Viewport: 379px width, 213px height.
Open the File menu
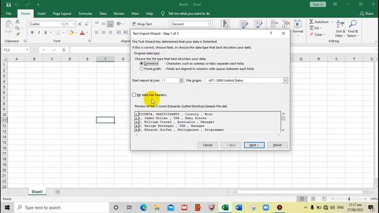click(x=9, y=14)
